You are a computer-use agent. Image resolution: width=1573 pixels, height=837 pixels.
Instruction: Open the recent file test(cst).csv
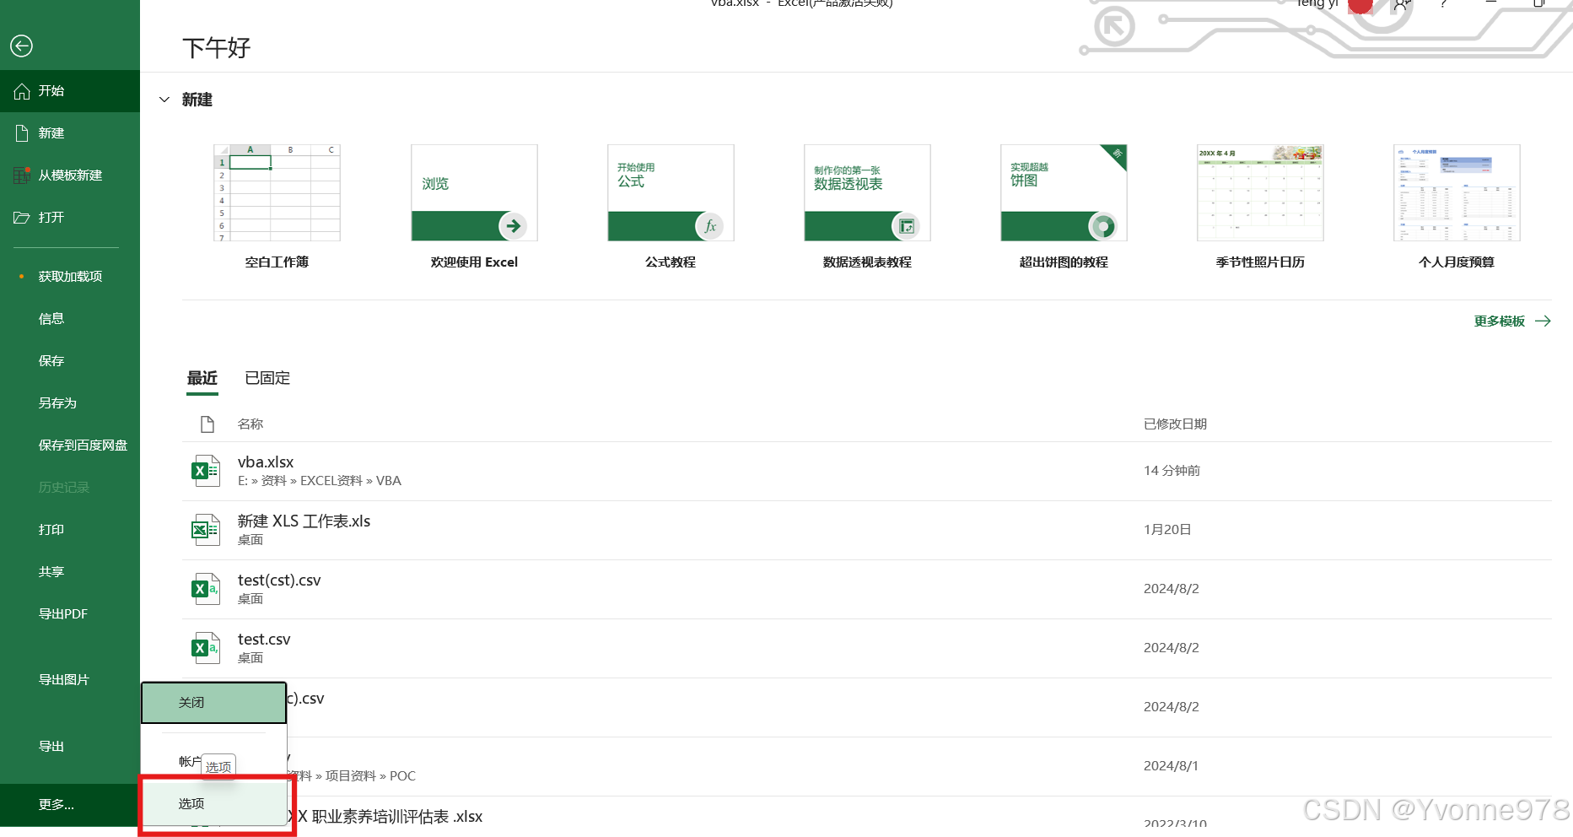(x=867, y=589)
